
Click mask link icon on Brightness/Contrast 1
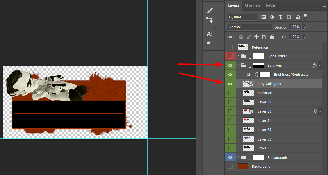pos(257,75)
